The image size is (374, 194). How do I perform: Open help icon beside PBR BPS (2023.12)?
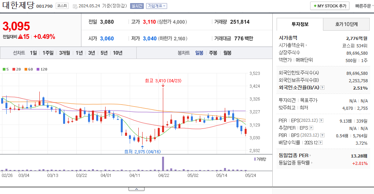(322, 135)
